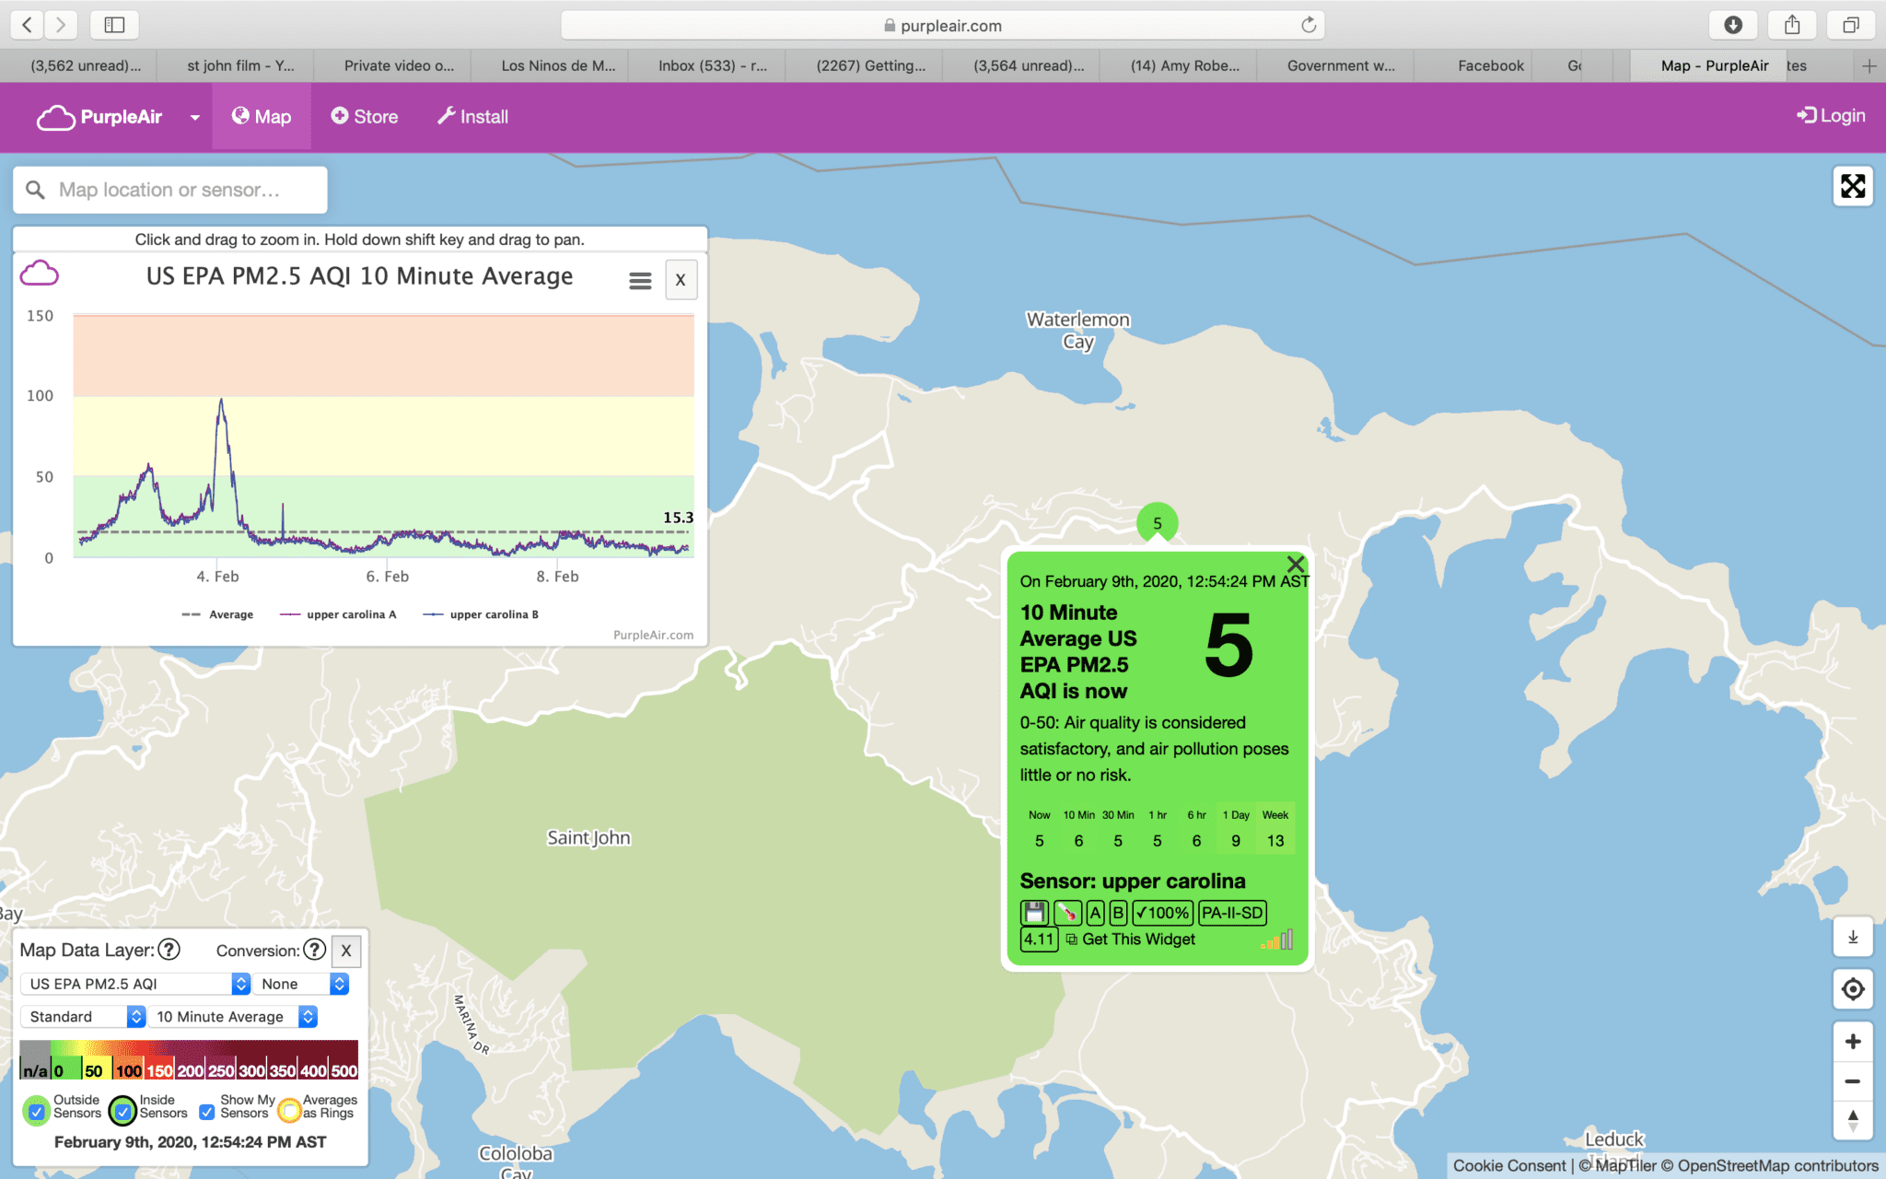Select channel B in the sensor popup
Image resolution: width=1886 pixels, height=1179 pixels.
coord(1118,913)
